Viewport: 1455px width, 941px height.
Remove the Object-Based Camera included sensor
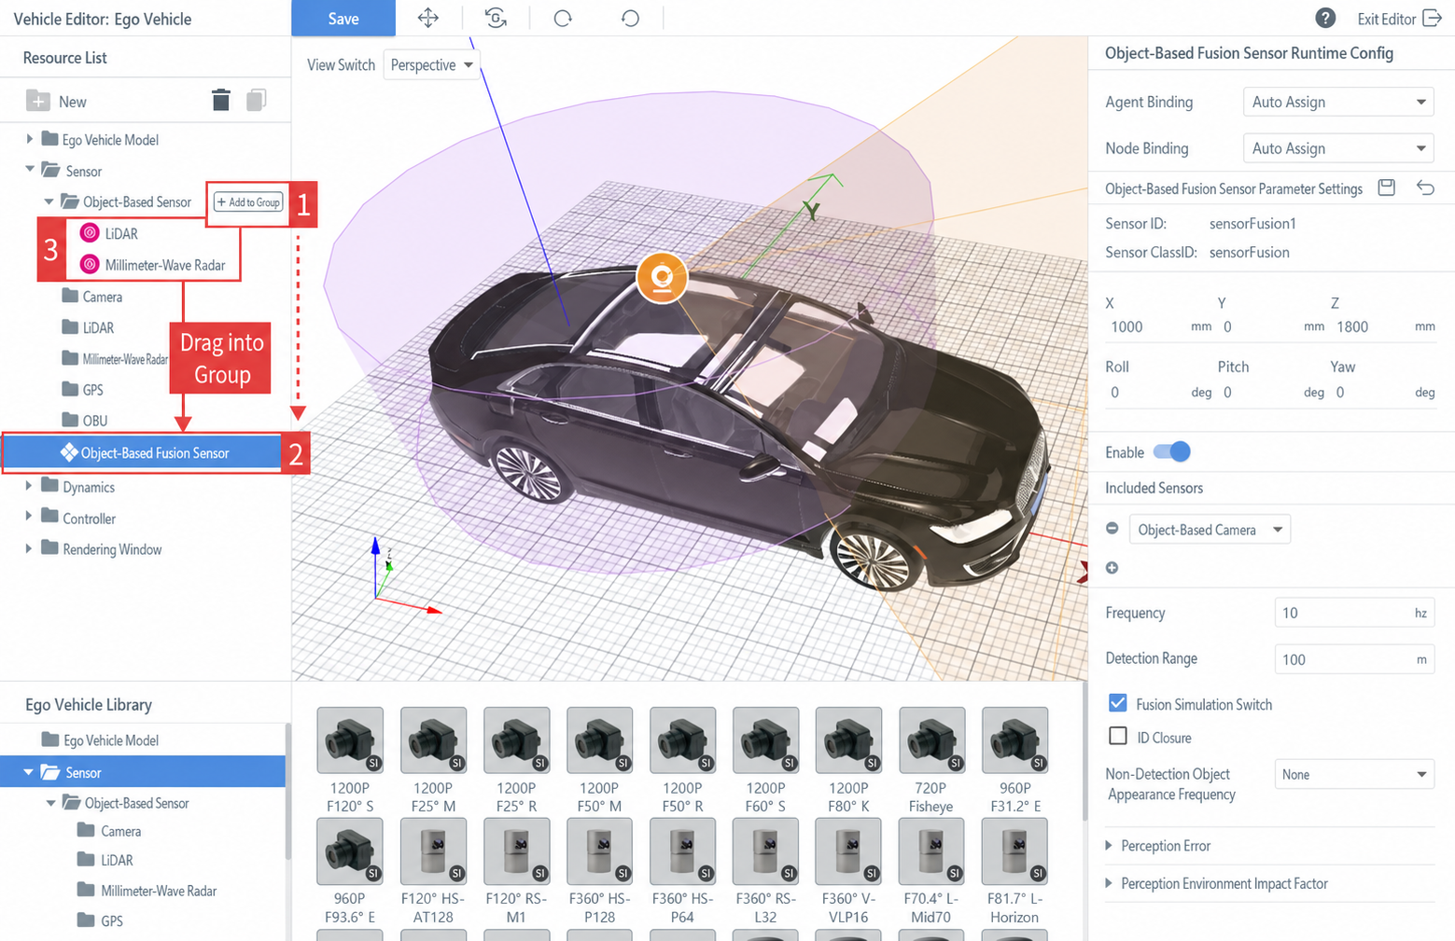[1112, 529]
